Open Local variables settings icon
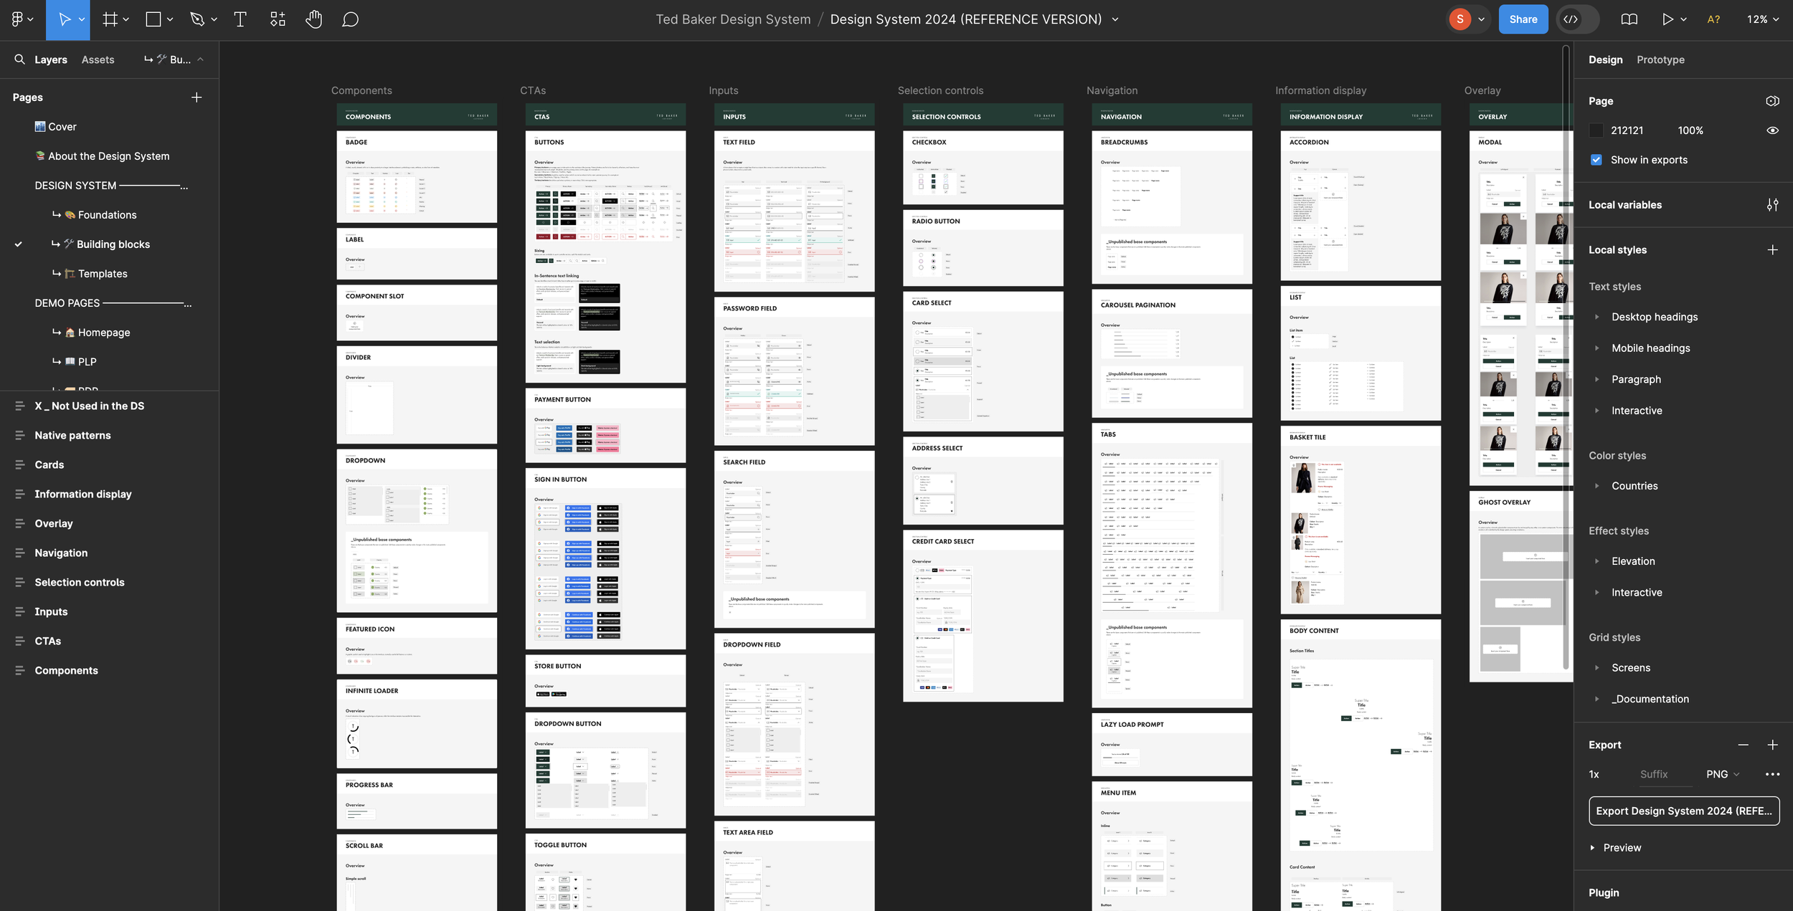Screen dimensions: 1793x911 click(1772, 205)
